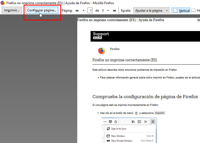Jump to the last preview page
The height and width of the screenshot is (143, 200).
(114, 11)
